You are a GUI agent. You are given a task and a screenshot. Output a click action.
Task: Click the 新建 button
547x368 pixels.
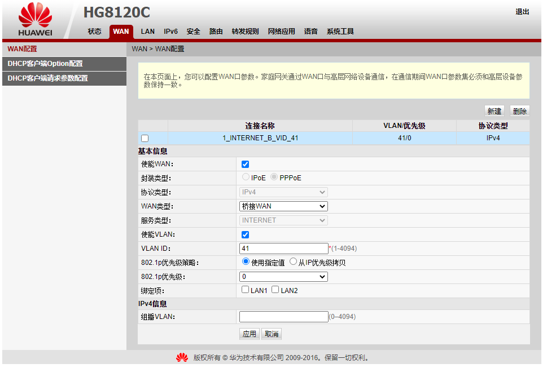(495, 111)
